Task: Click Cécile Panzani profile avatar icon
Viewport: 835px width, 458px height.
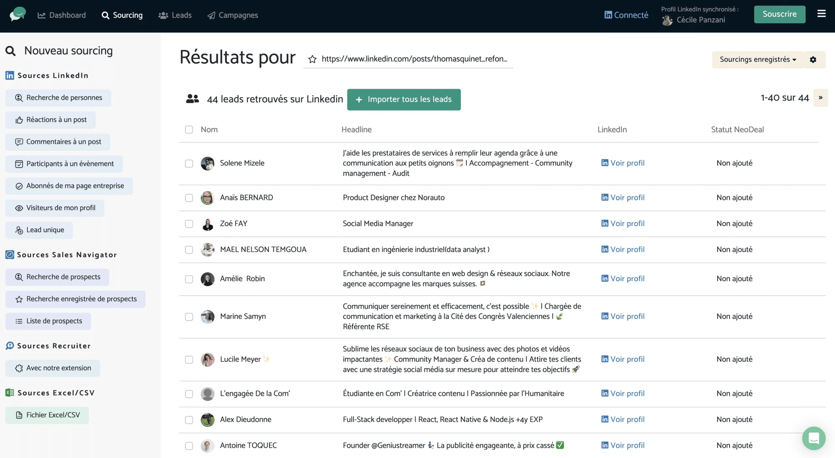Action: pos(667,20)
